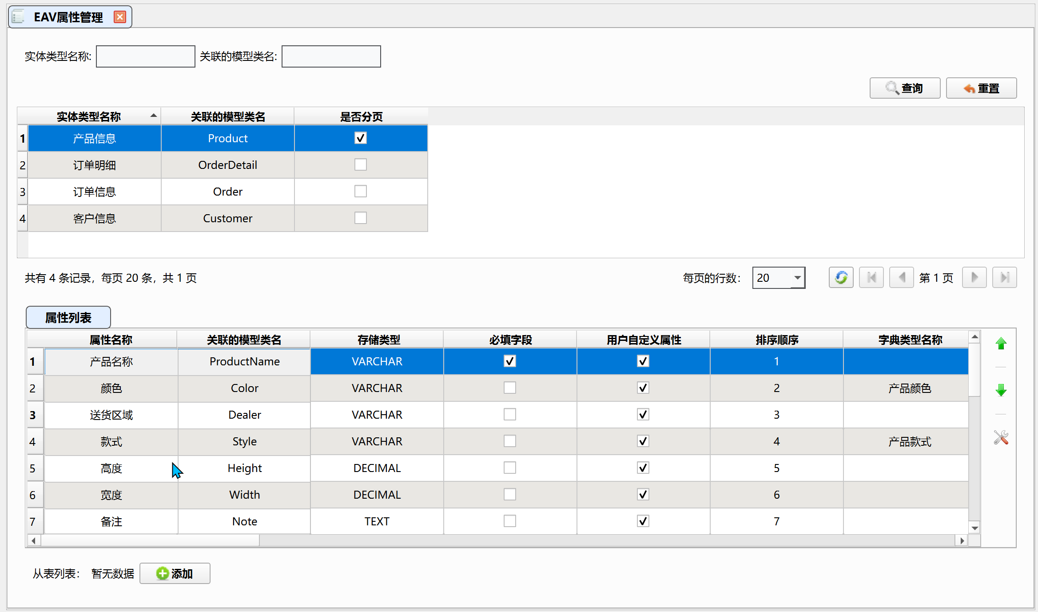Focus the 关联的模型类名 input field
1038x612 pixels.
click(331, 56)
